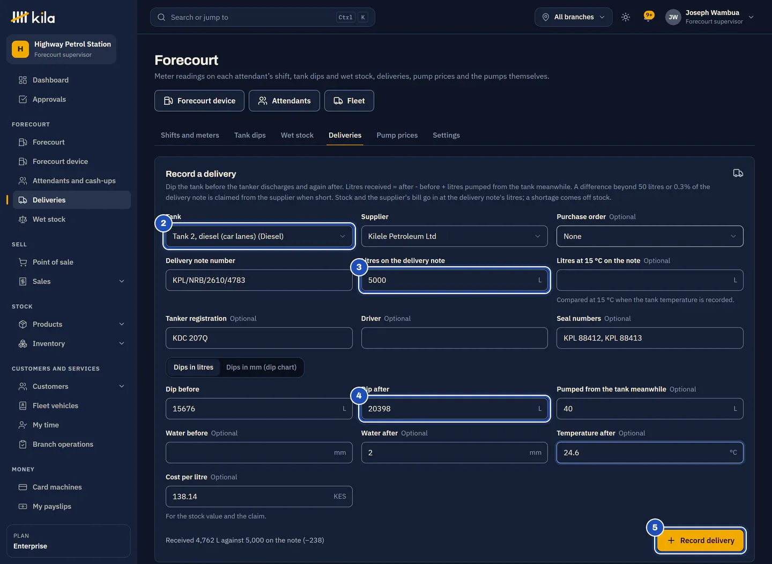Switch to Dips in mm (dip chart)
Screen dimensions: 772x564
pos(261,367)
